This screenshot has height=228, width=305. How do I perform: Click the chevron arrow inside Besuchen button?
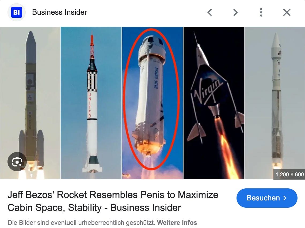pyautogui.click(x=285, y=198)
